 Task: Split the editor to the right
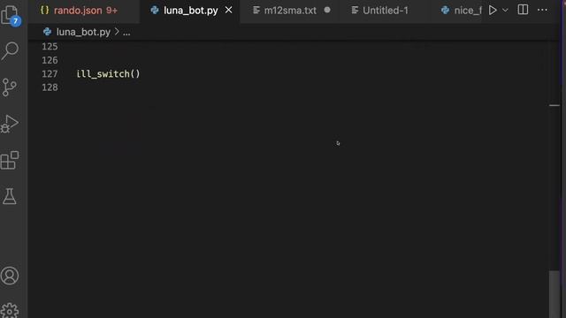point(523,10)
